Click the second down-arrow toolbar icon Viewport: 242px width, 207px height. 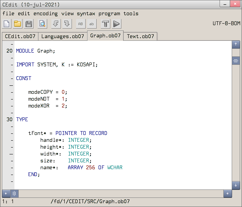point(67,24)
